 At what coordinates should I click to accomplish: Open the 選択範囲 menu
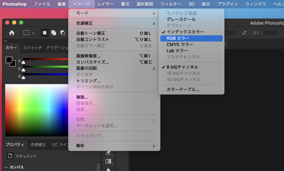[145, 4]
